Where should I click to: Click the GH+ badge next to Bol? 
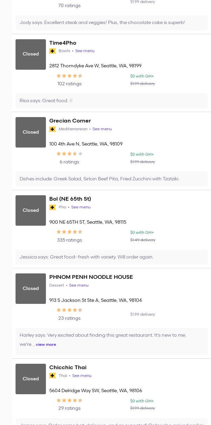[x=53, y=207]
